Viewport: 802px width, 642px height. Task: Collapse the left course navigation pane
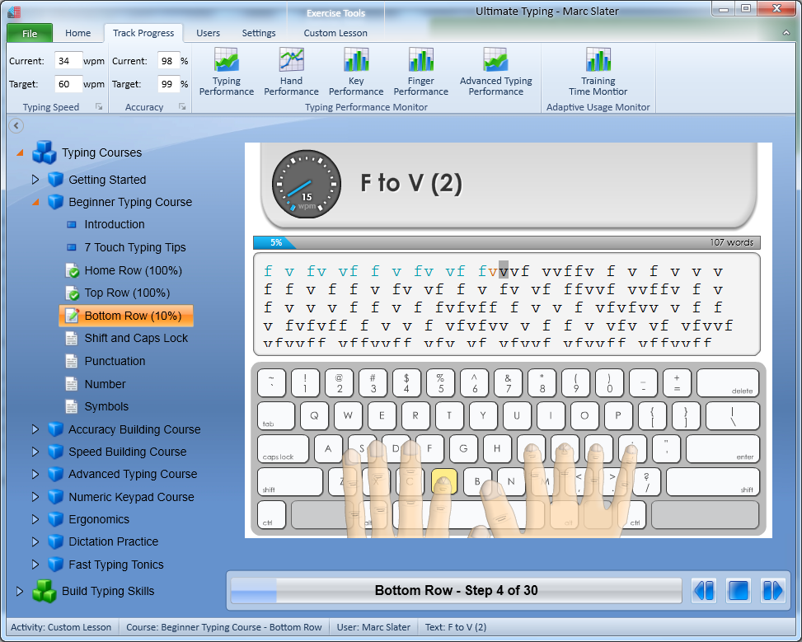(x=16, y=125)
